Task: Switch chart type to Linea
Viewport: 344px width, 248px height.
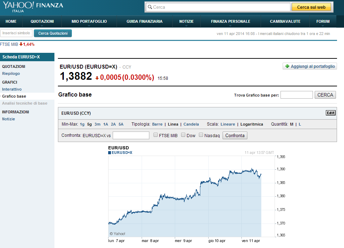Action: pos(173,124)
